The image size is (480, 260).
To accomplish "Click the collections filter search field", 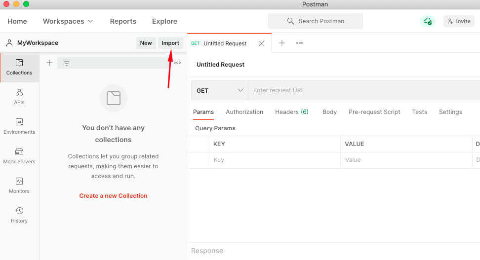I will 114,63.
